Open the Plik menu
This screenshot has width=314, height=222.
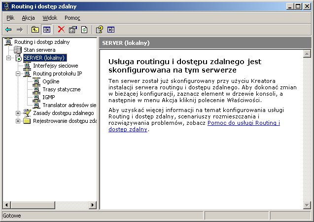[x=10, y=18]
